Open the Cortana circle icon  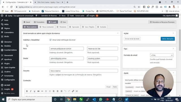(55, 99)
